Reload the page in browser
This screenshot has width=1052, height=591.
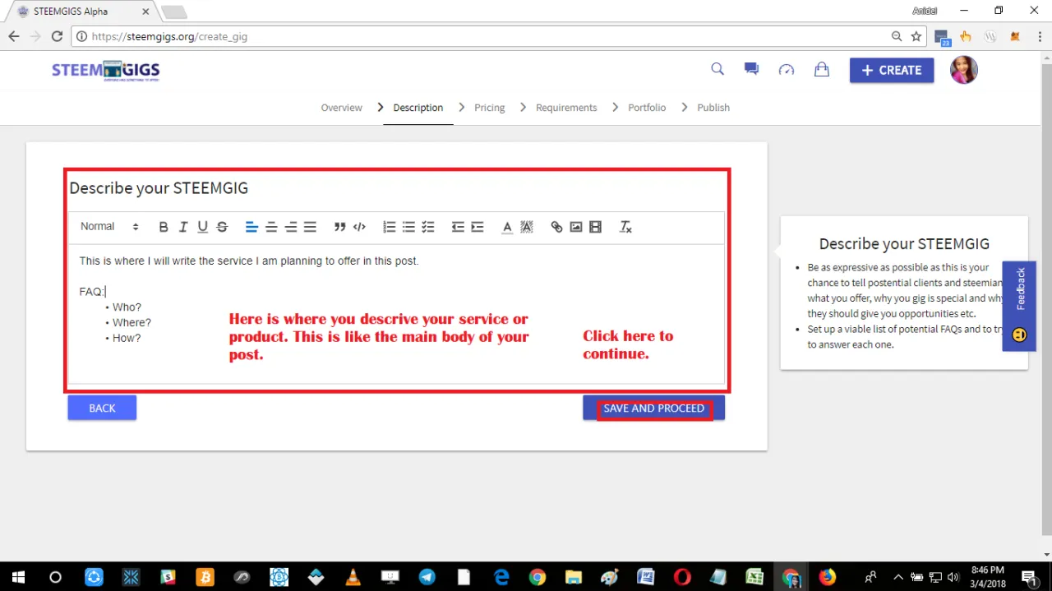coord(57,36)
